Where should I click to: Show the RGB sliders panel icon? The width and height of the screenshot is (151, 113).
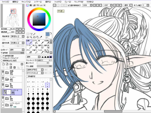coord(31,5)
